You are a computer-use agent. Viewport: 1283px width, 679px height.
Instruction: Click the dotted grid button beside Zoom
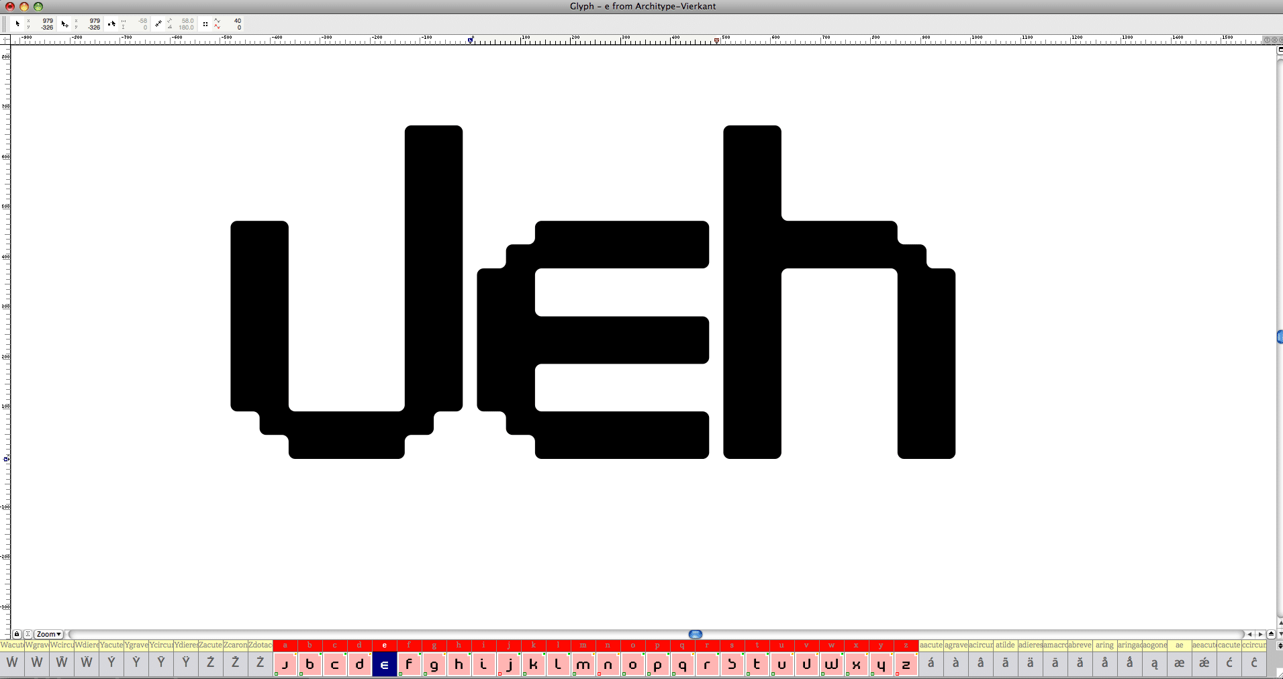tap(28, 634)
